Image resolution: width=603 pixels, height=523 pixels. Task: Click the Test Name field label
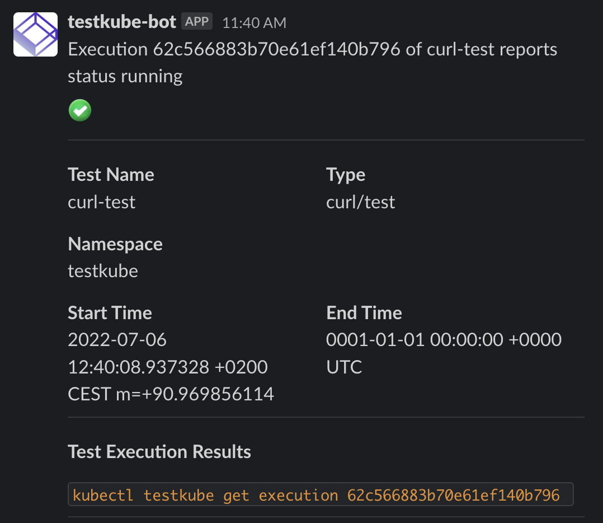pyautogui.click(x=111, y=175)
